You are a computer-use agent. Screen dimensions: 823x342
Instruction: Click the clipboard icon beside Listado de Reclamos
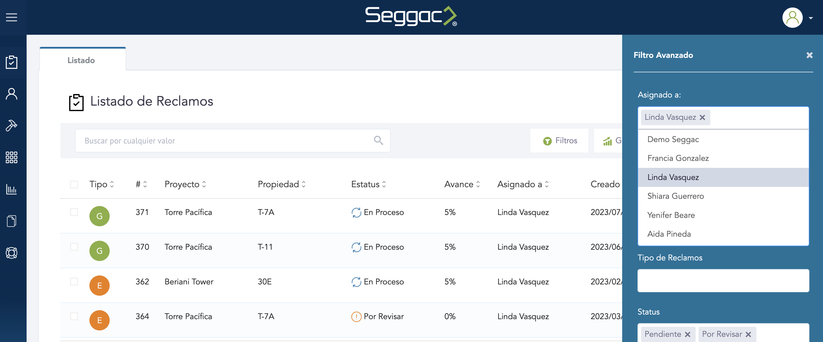click(76, 102)
